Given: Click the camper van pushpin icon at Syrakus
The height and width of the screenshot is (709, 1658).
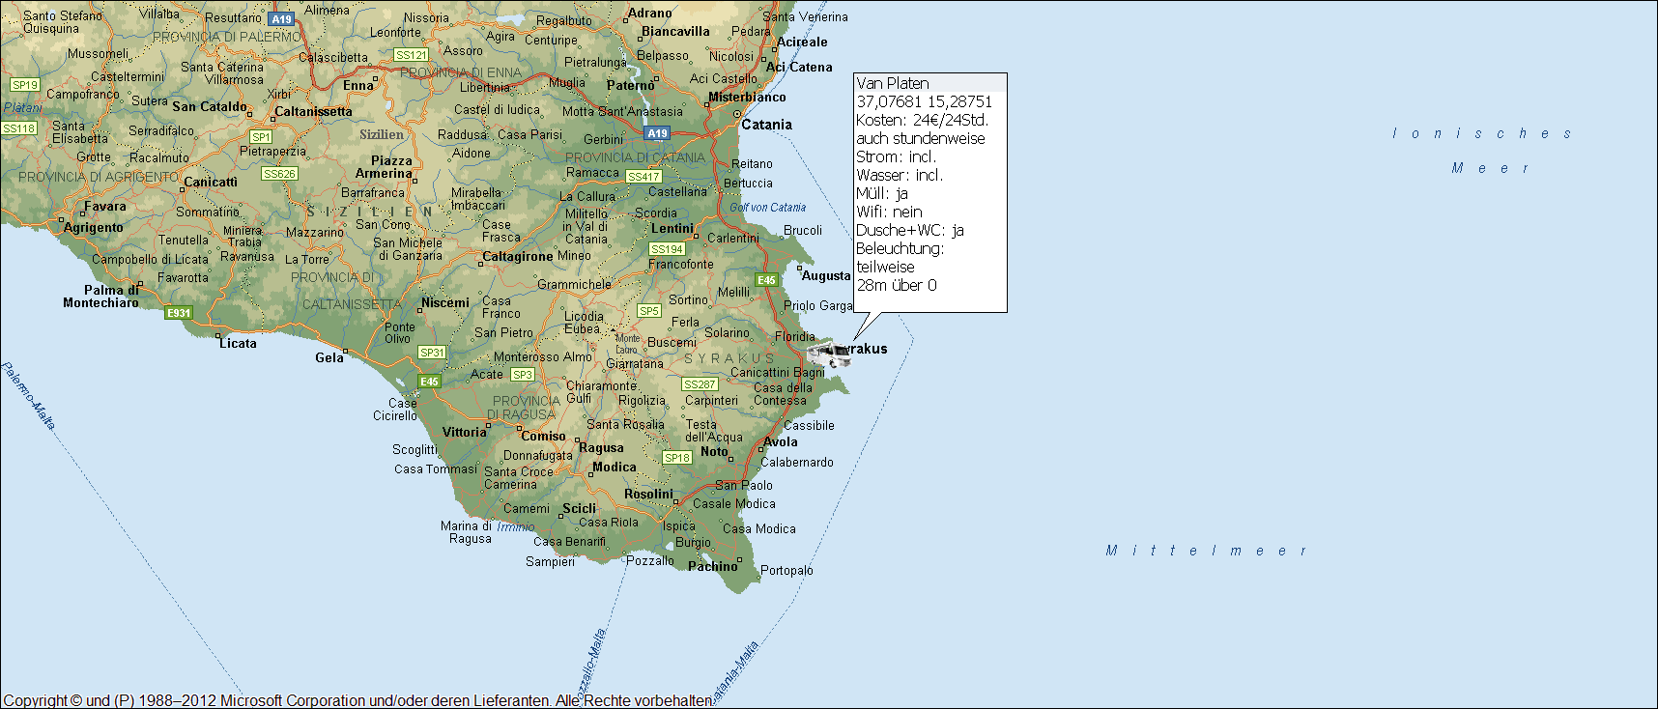Looking at the screenshot, I should pos(829,354).
